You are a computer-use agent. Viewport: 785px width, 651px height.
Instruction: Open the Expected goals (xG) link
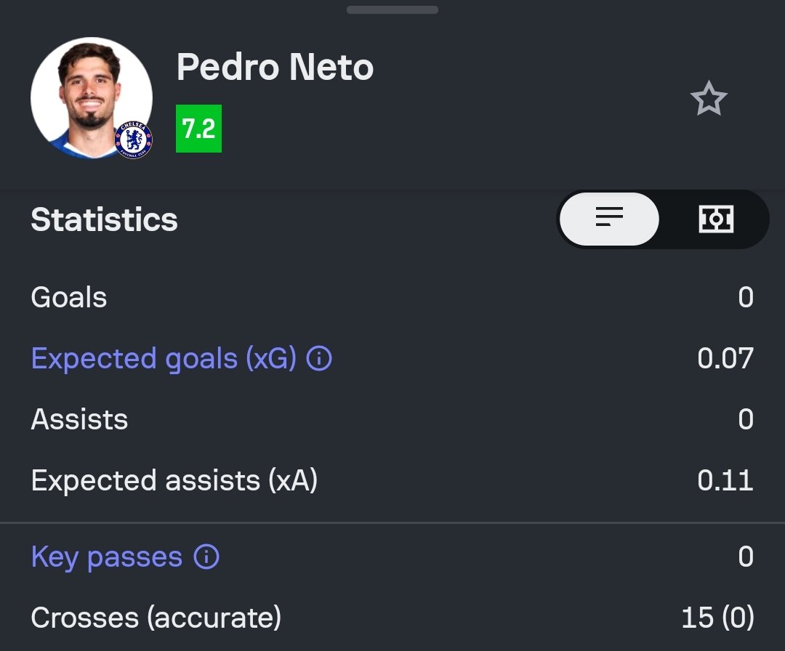click(x=164, y=358)
